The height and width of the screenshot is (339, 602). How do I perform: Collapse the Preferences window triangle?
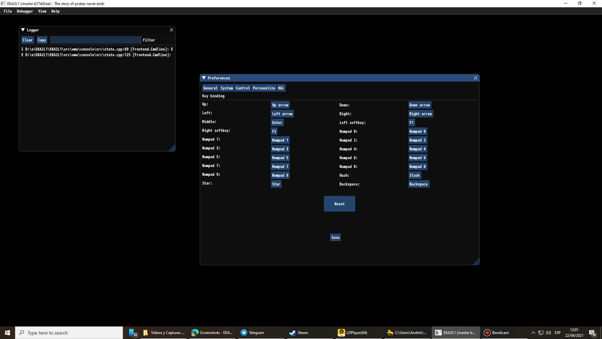point(204,78)
